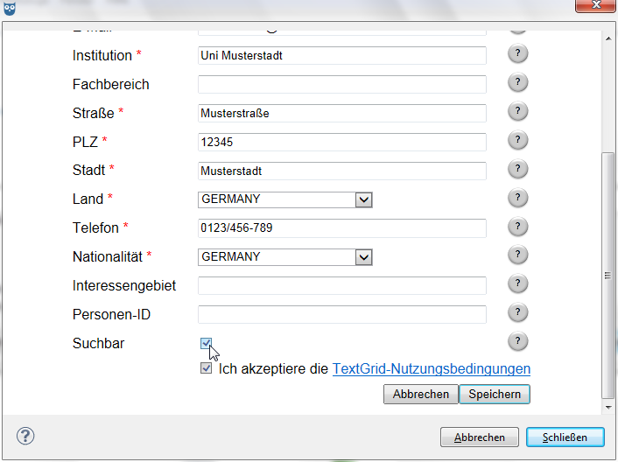Click the Telefon input field
618x462 pixels.
coord(341,228)
